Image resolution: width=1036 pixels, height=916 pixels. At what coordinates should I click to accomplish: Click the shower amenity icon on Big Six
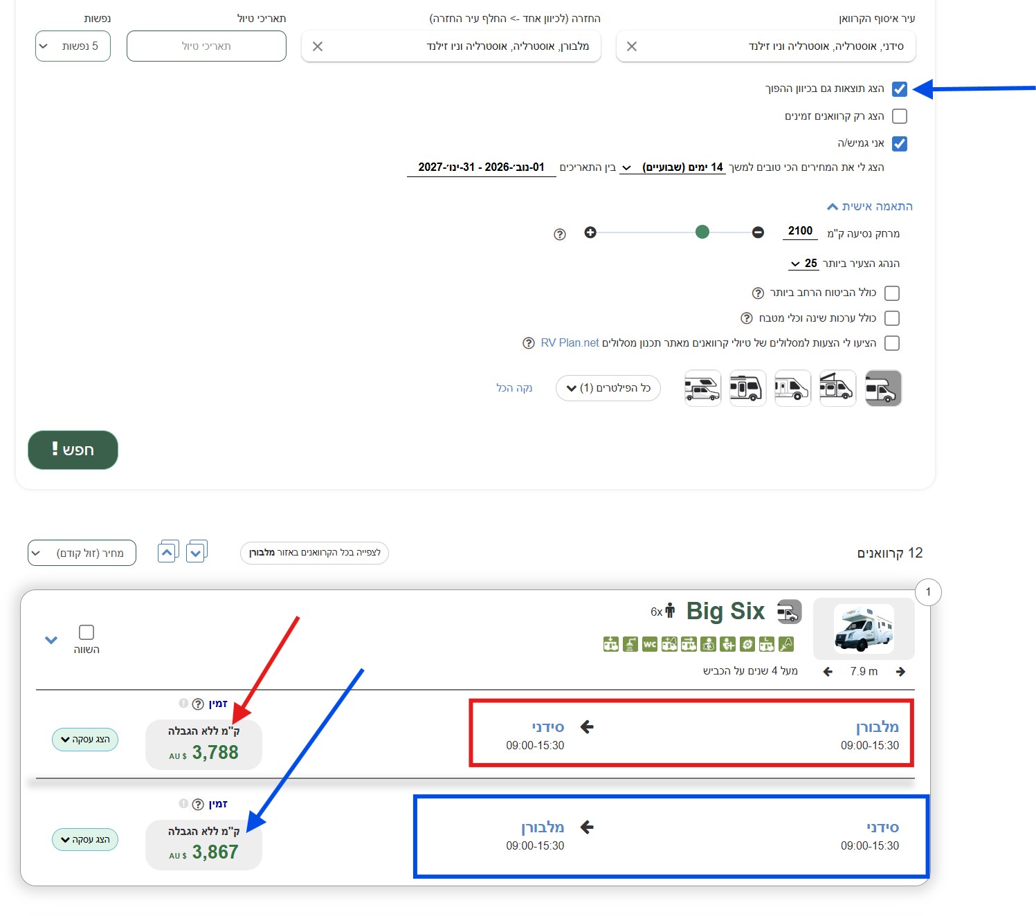tap(630, 644)
